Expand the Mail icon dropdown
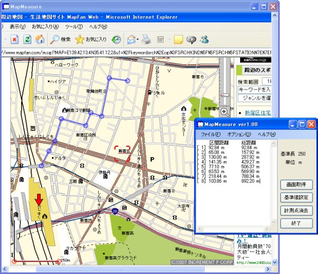 click(x=137, y=39)
